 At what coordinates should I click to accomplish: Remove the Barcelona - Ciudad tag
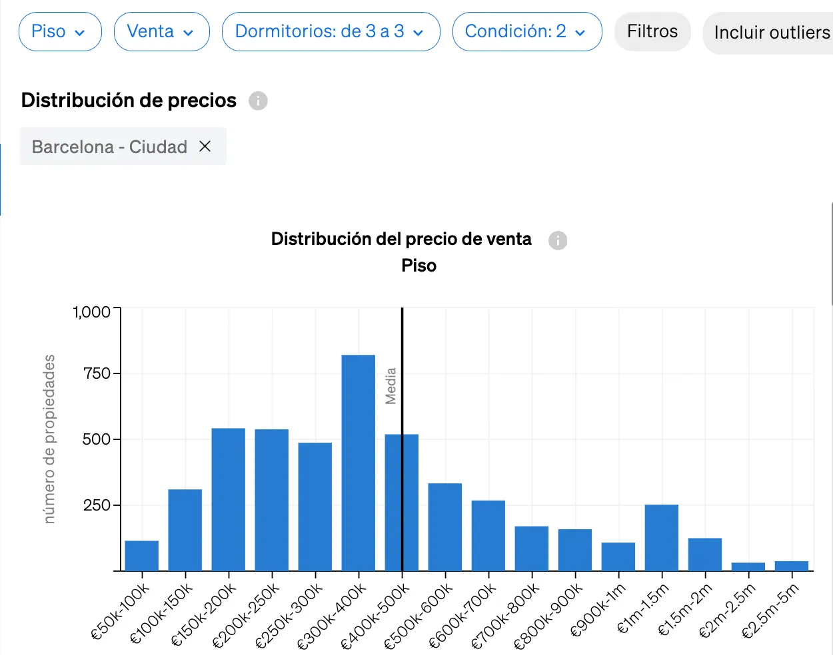point(205,146)
